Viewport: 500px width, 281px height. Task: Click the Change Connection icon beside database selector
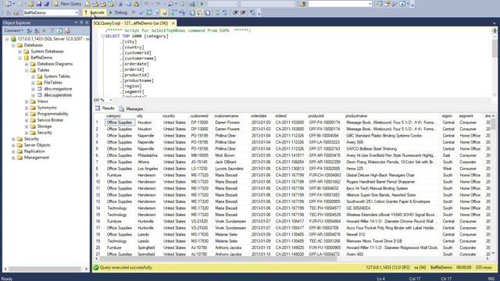pos(16,12)
